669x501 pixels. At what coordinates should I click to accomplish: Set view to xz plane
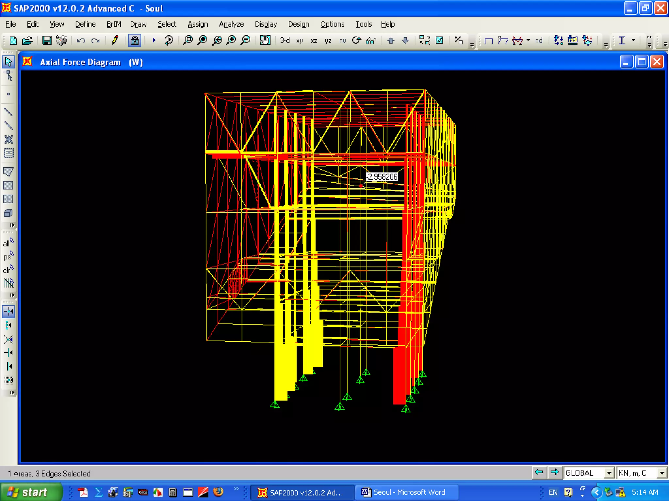pyautogui.click(x=314, y=41)
